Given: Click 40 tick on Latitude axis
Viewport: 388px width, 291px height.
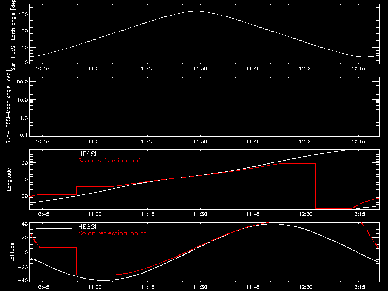Looking at the screenshot, I should click(x=25, y=224).
